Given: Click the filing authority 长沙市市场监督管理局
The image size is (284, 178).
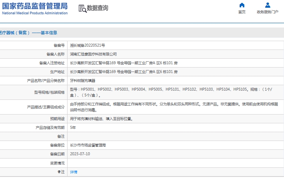Looking at the screenshot, I should click(x=88, y=145).
